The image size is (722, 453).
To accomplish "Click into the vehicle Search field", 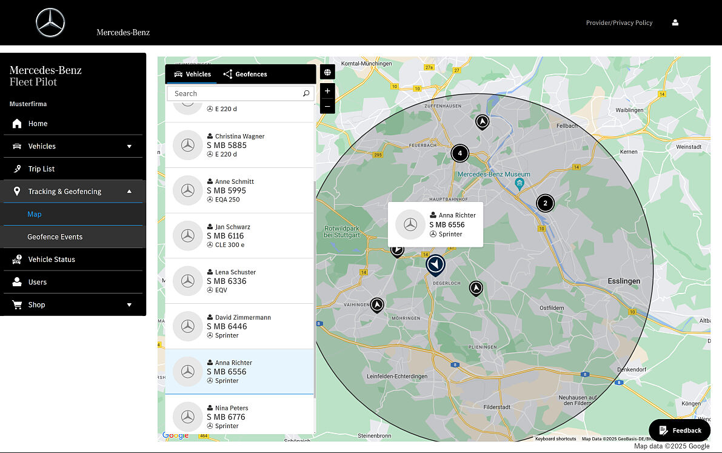I will 236,93.
